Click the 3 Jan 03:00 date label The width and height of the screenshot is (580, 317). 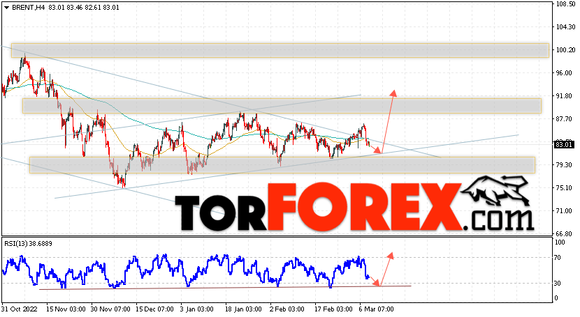[x=197, y=309]
